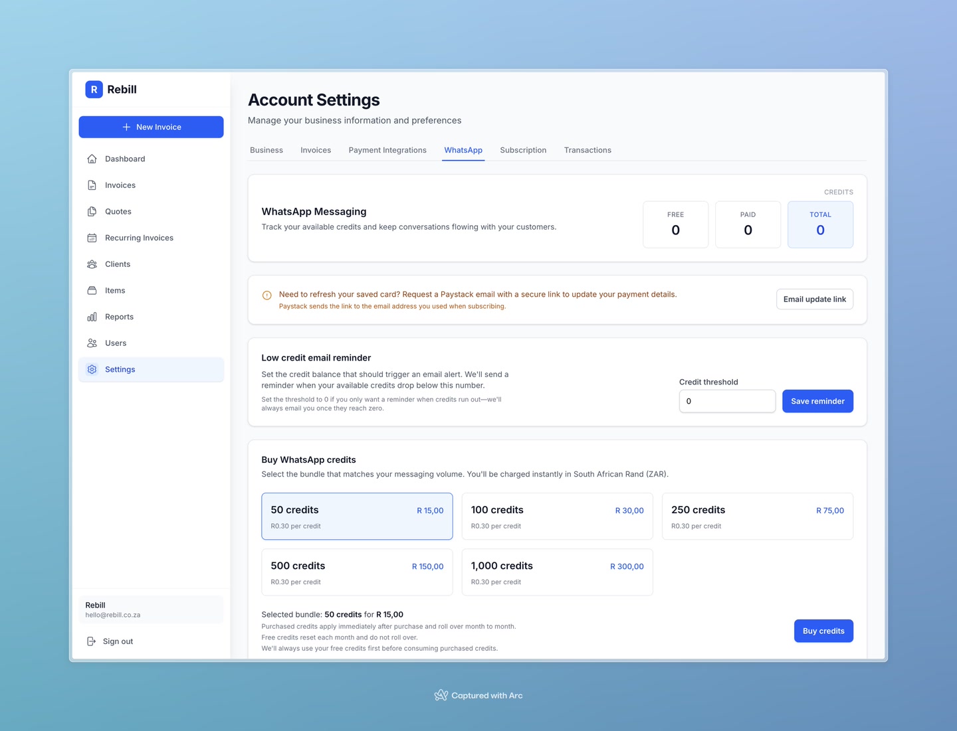Click the Settings gear icon

(92, 370)
